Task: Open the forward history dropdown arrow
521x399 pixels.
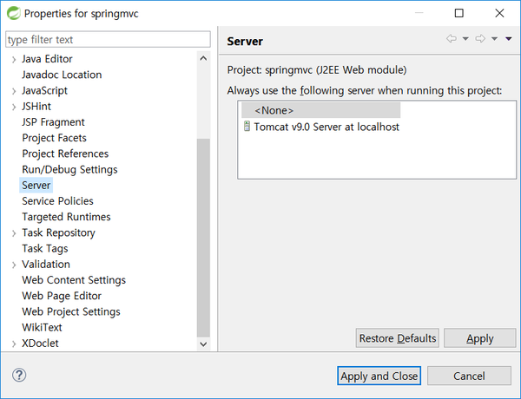Action: (x=494, y=39)
